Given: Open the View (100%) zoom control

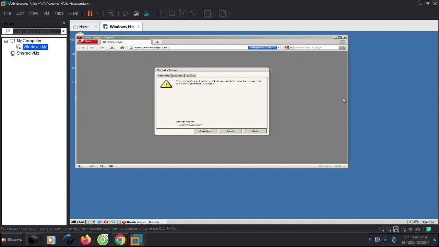Looking at the screenshot, I should coord(332,166).
